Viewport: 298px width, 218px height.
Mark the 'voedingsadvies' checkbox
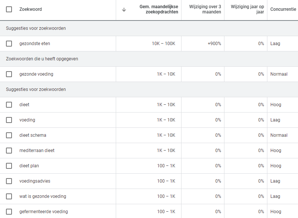coord(9,181)
